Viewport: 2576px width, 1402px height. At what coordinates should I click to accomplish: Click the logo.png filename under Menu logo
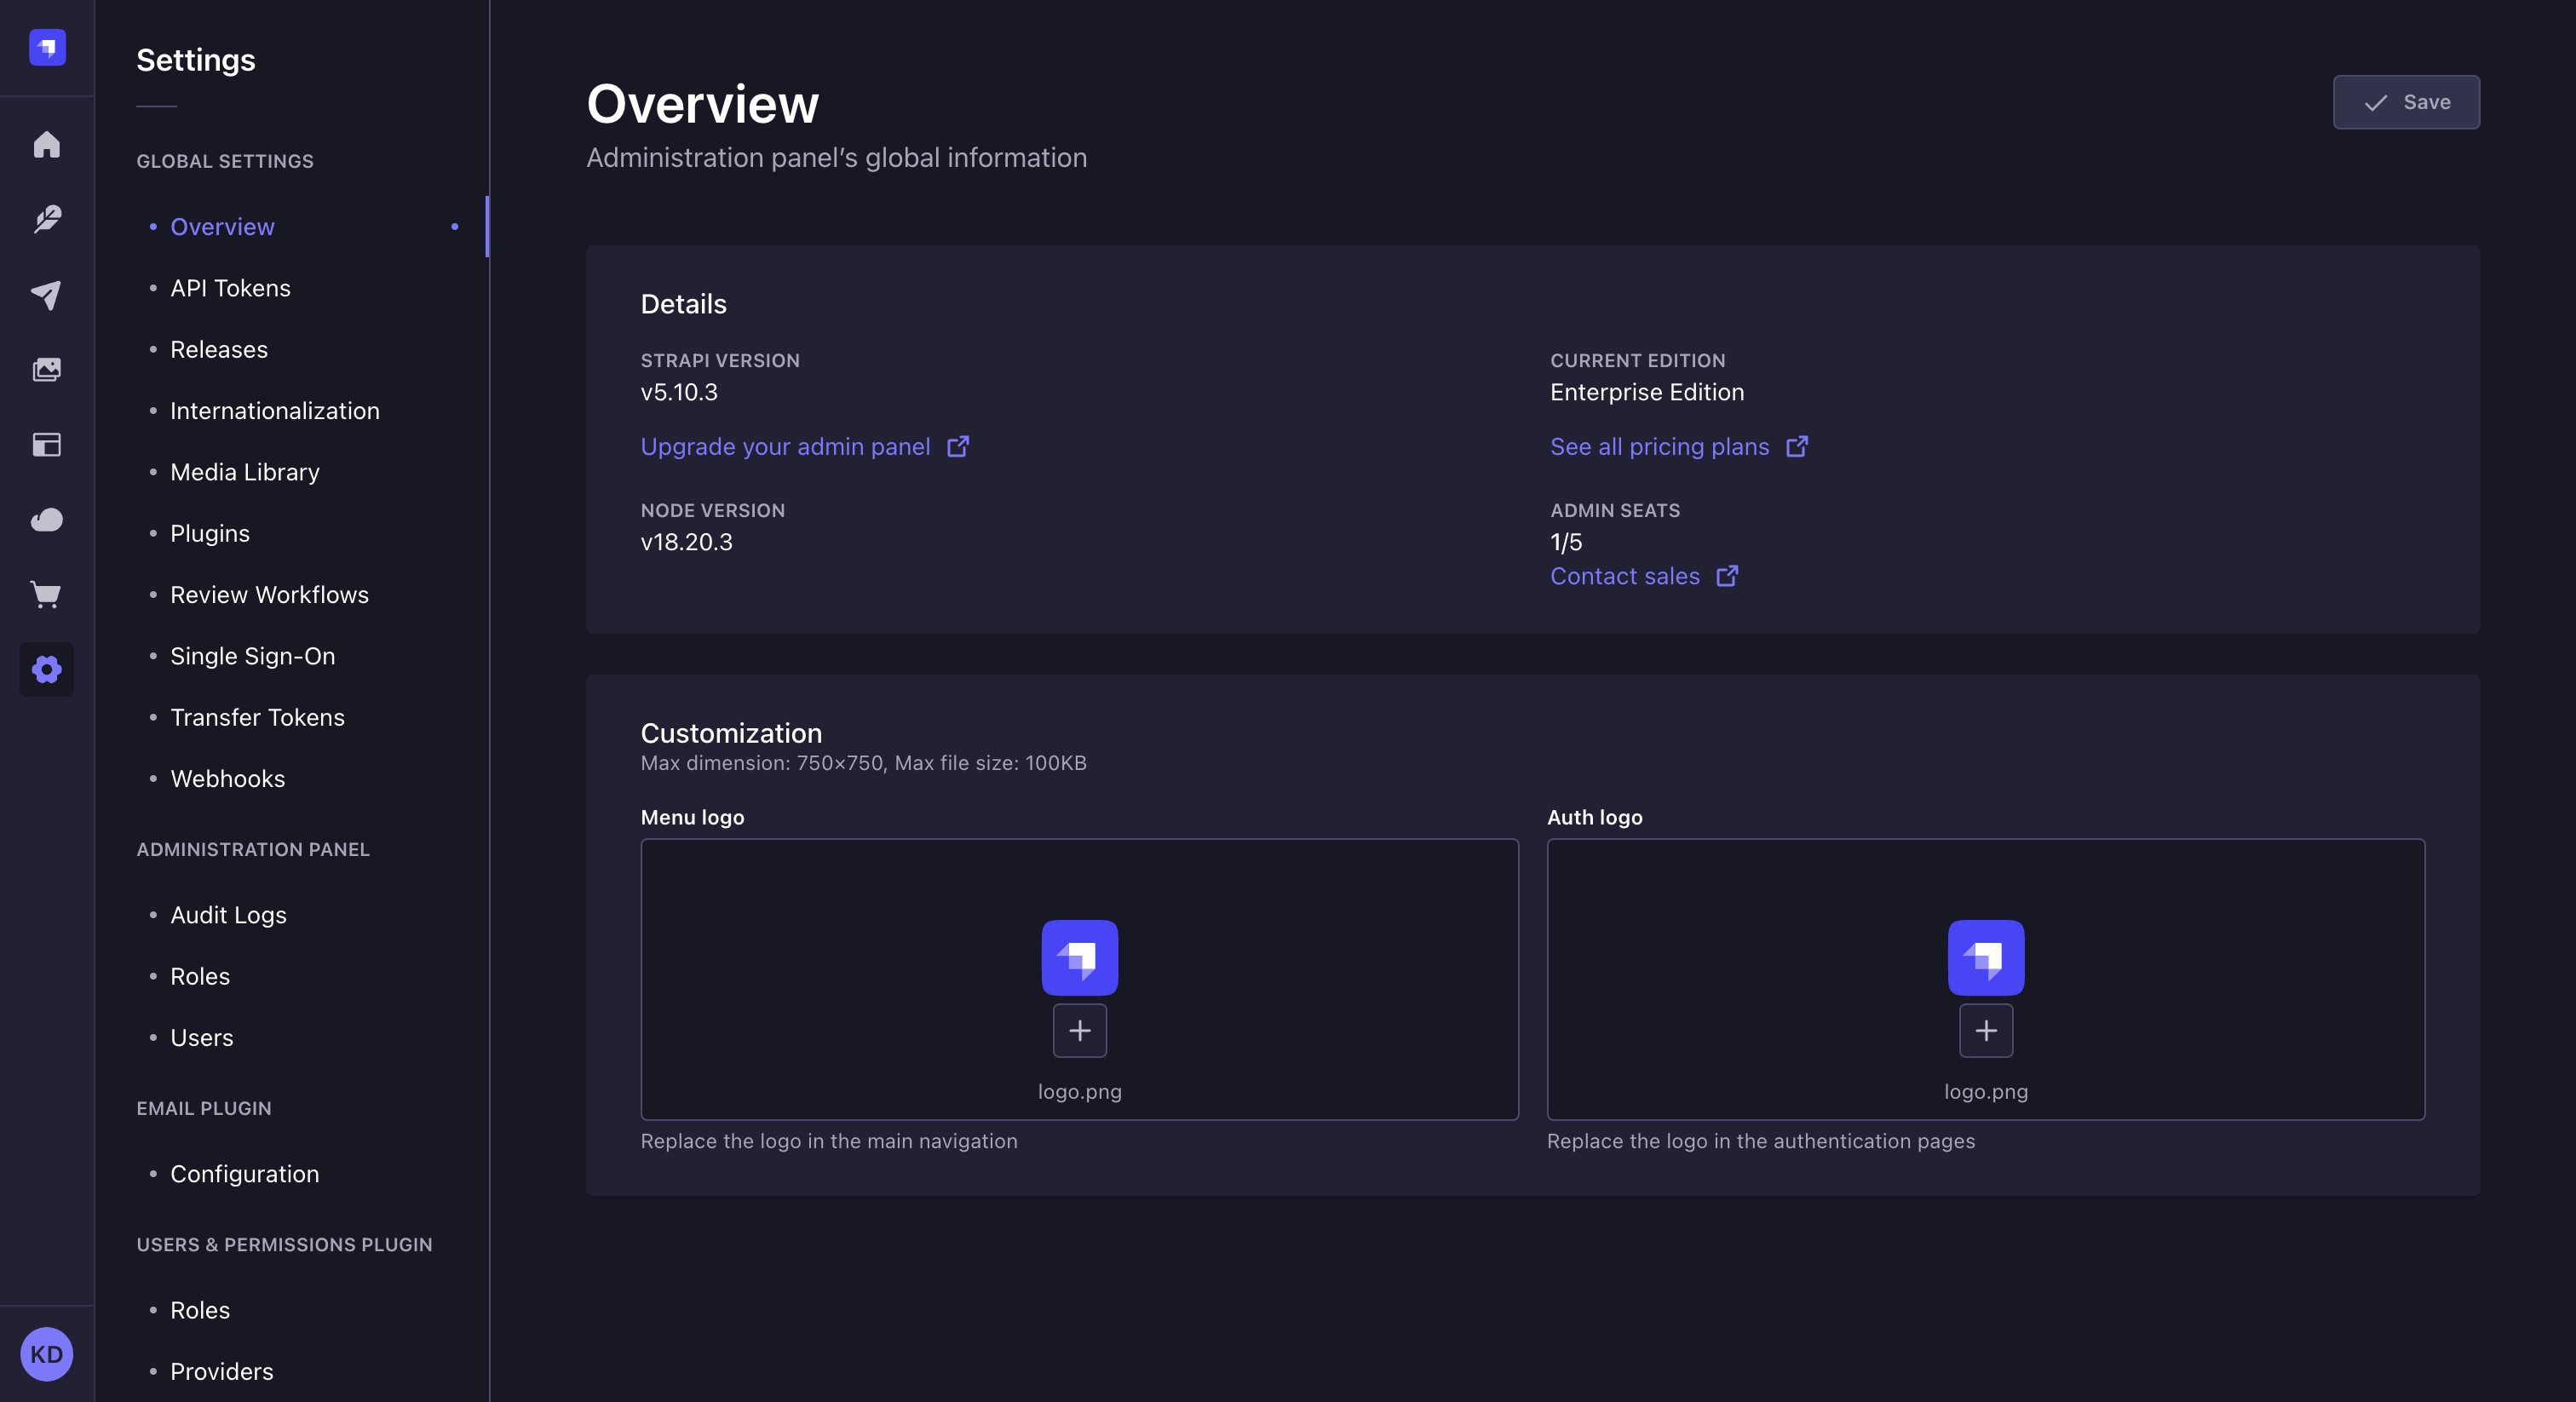click(x=1080, y=1091)
